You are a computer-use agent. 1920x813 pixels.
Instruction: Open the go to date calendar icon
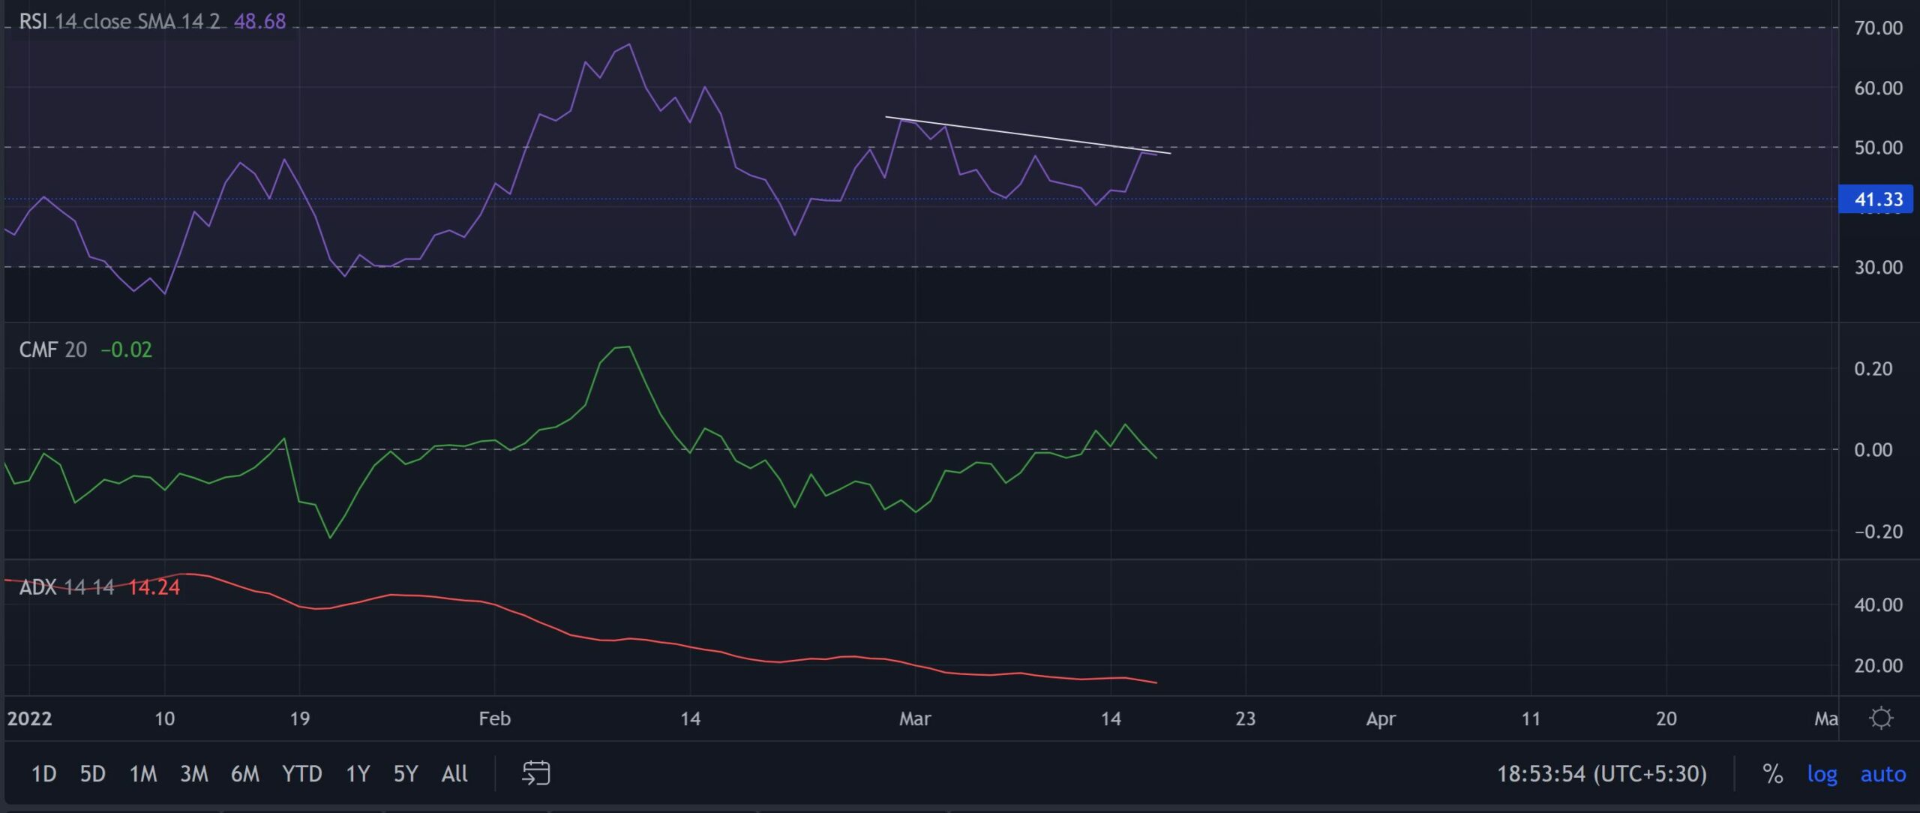click(x=535, y=772)
